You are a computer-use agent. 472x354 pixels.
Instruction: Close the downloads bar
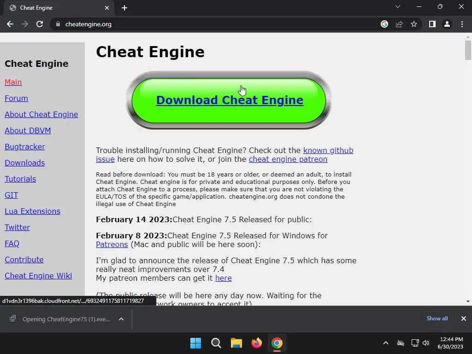point(464,319)
